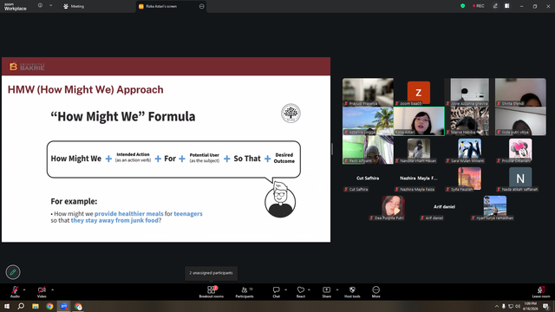Open File Explorer from the taskbar
The width and height of the screenshot is (555, 312).
click(x=36, y=306)
